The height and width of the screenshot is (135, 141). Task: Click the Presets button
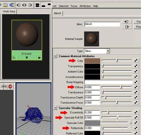pyautogui.click(x=137, y=27)
